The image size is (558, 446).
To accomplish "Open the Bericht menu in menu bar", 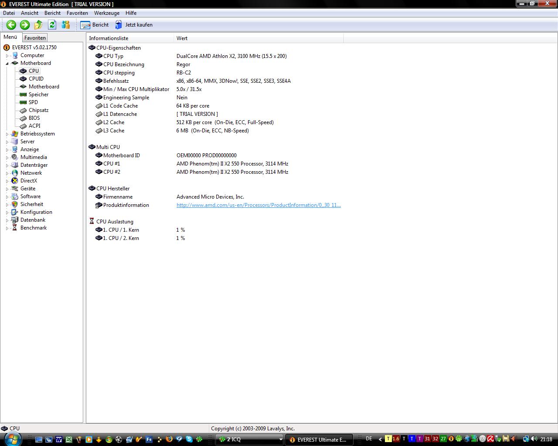I will click(x=53, y=13).
